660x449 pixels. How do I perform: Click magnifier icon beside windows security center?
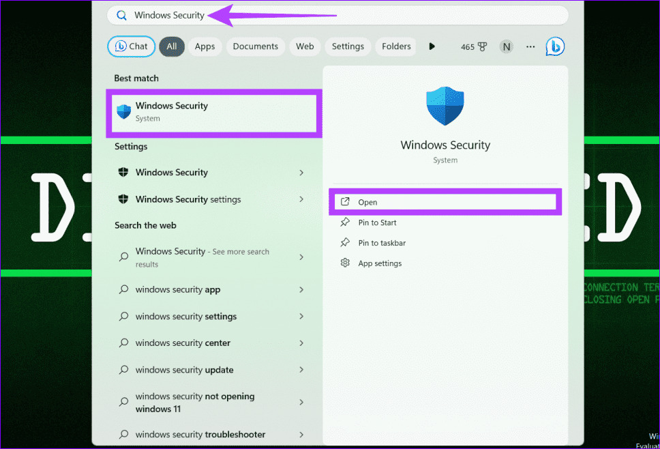point(124,343)
